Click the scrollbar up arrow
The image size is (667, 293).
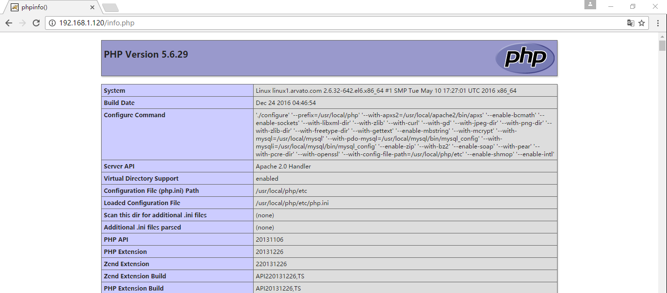662,37
